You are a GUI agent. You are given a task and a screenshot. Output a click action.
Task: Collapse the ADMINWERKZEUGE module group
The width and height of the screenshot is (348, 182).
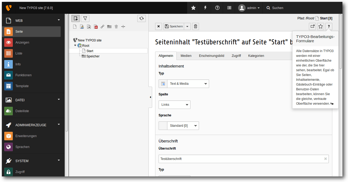click(59, 124)
